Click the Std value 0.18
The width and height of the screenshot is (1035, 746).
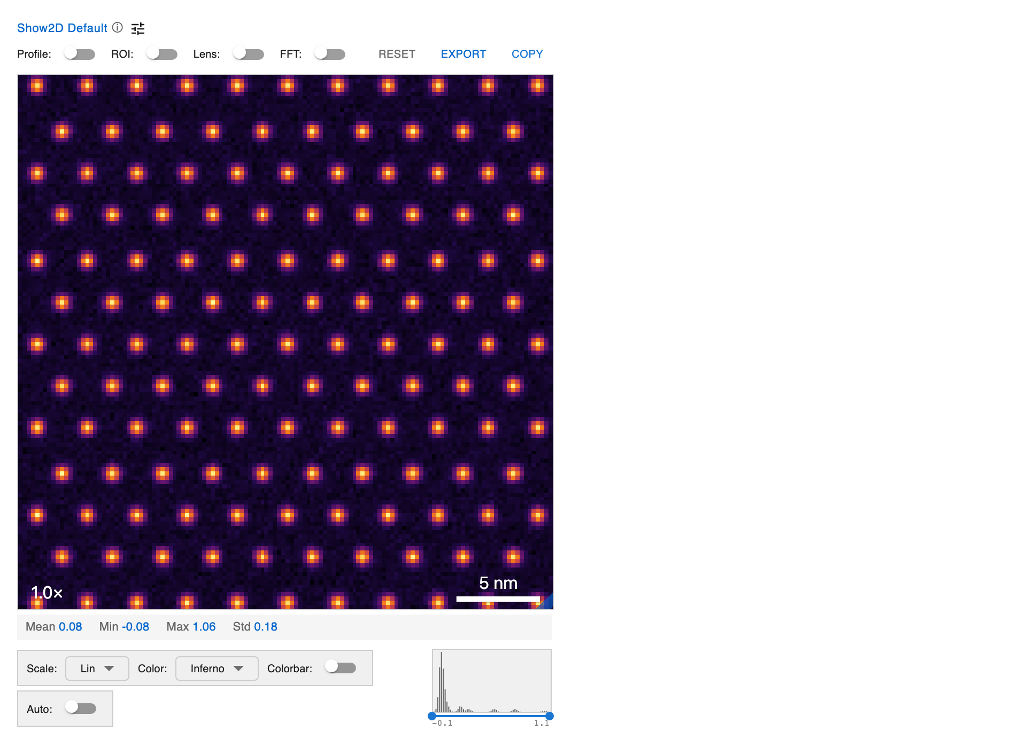[x=266, y=626]
